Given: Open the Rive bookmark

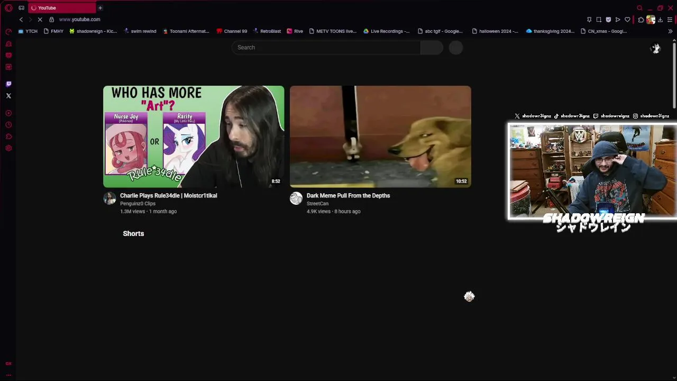Looking at the screenshot, I should coord(295,31).
